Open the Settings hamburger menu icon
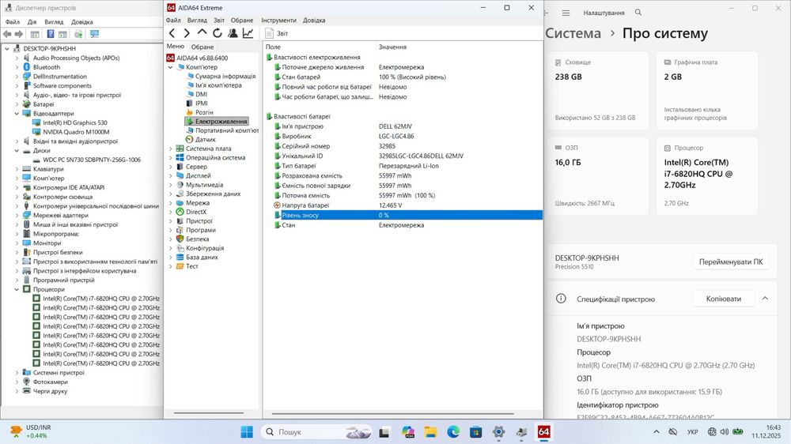 tap(566, 13)
